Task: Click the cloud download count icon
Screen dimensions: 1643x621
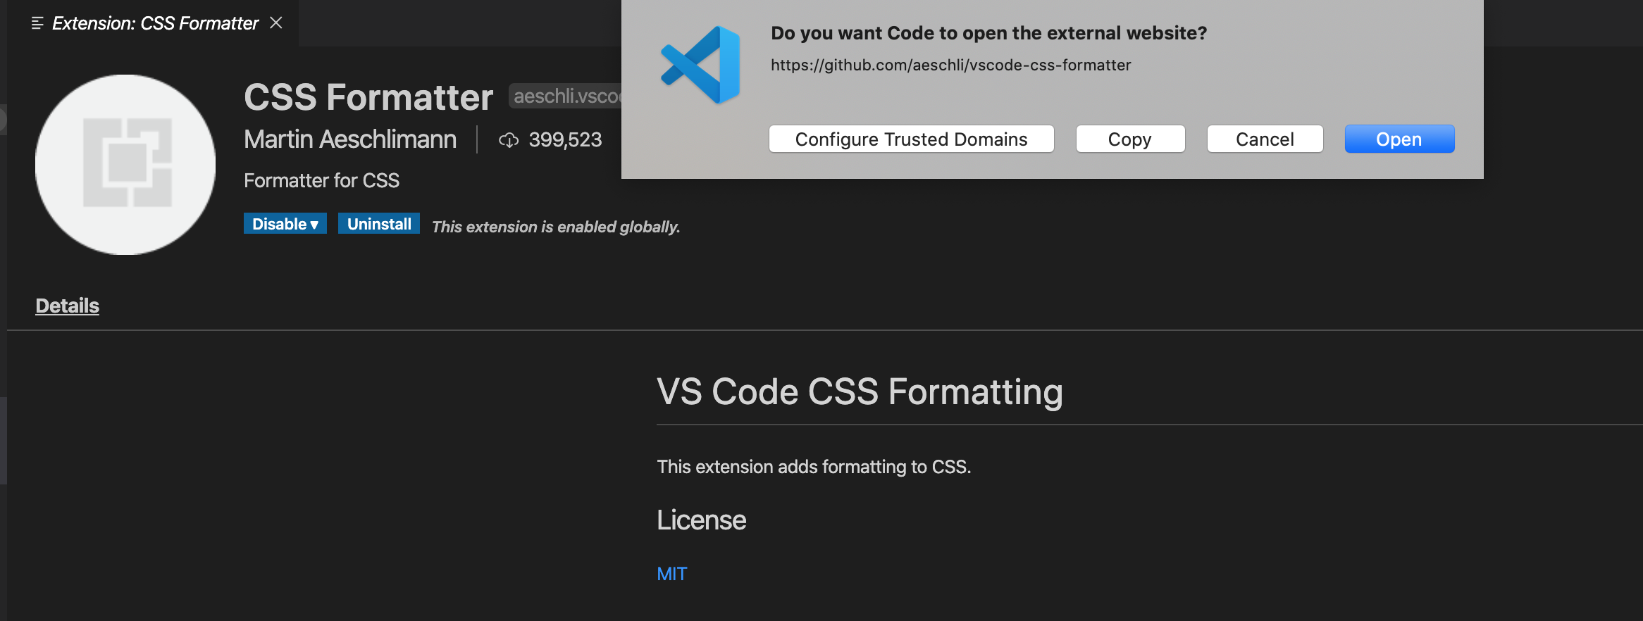Action: click(509, 140)
